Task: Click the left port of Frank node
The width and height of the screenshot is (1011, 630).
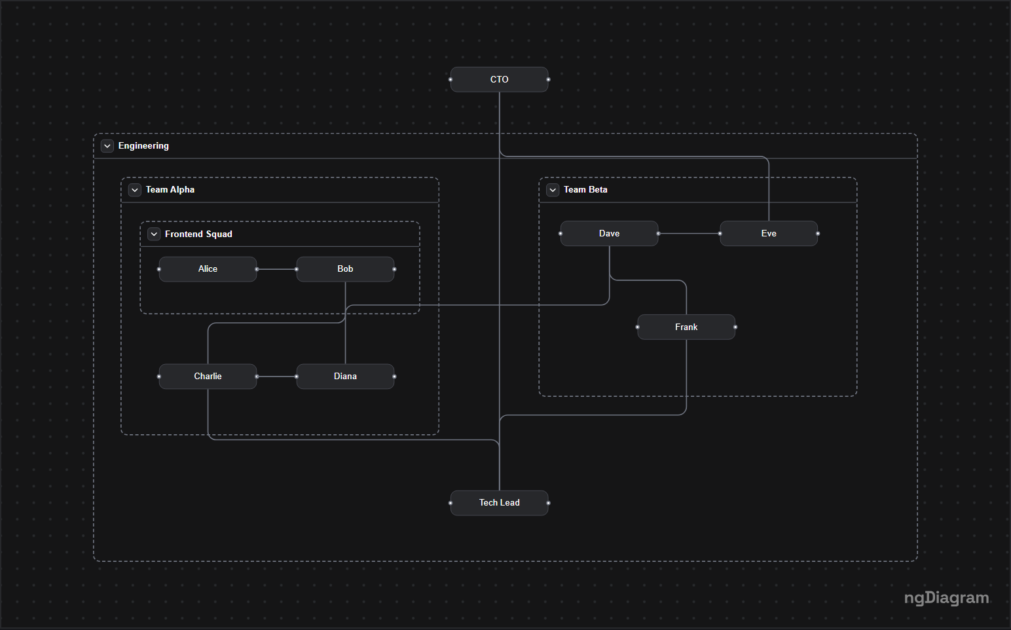Action: (x=638, y=327)
